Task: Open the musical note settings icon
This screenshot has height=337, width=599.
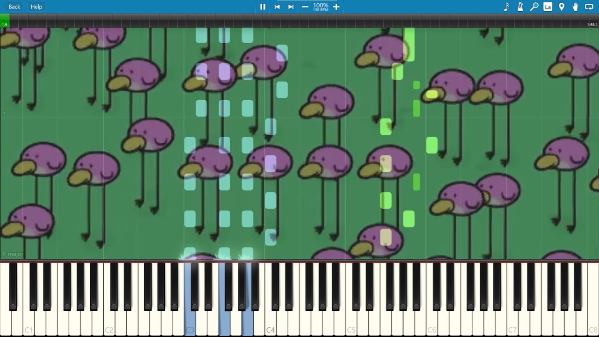Action: pyautogui.click(x=506, y=7)
